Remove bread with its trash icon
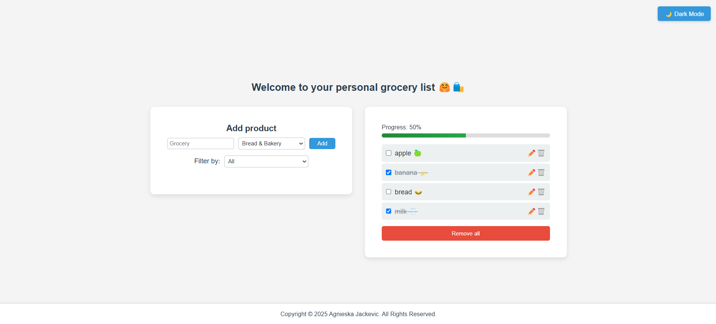The image size is (716, 324). [541, 192]
